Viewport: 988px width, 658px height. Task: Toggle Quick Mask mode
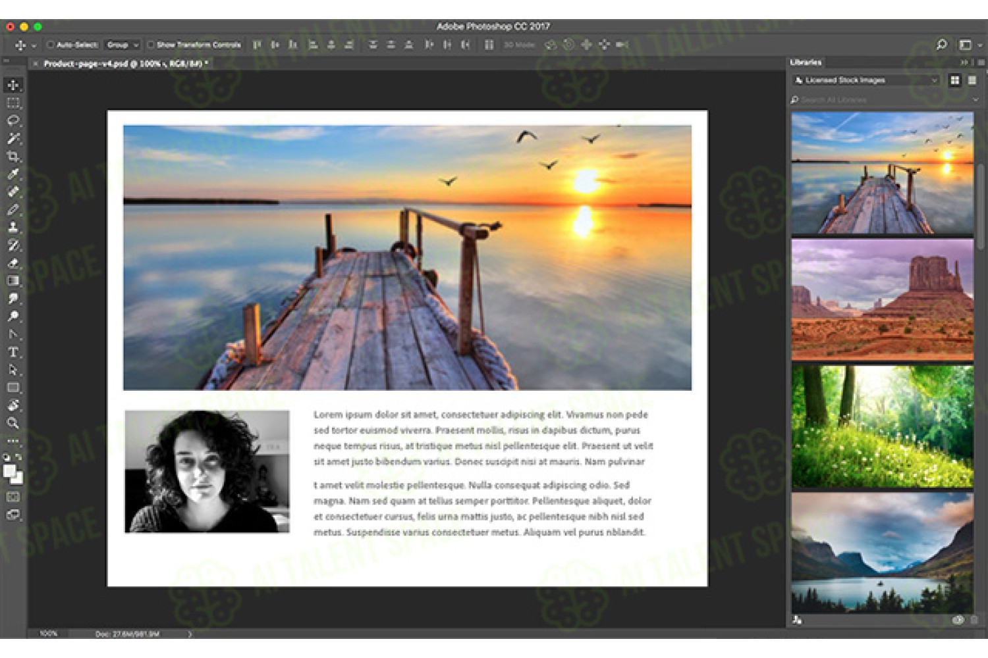point(13,497)
